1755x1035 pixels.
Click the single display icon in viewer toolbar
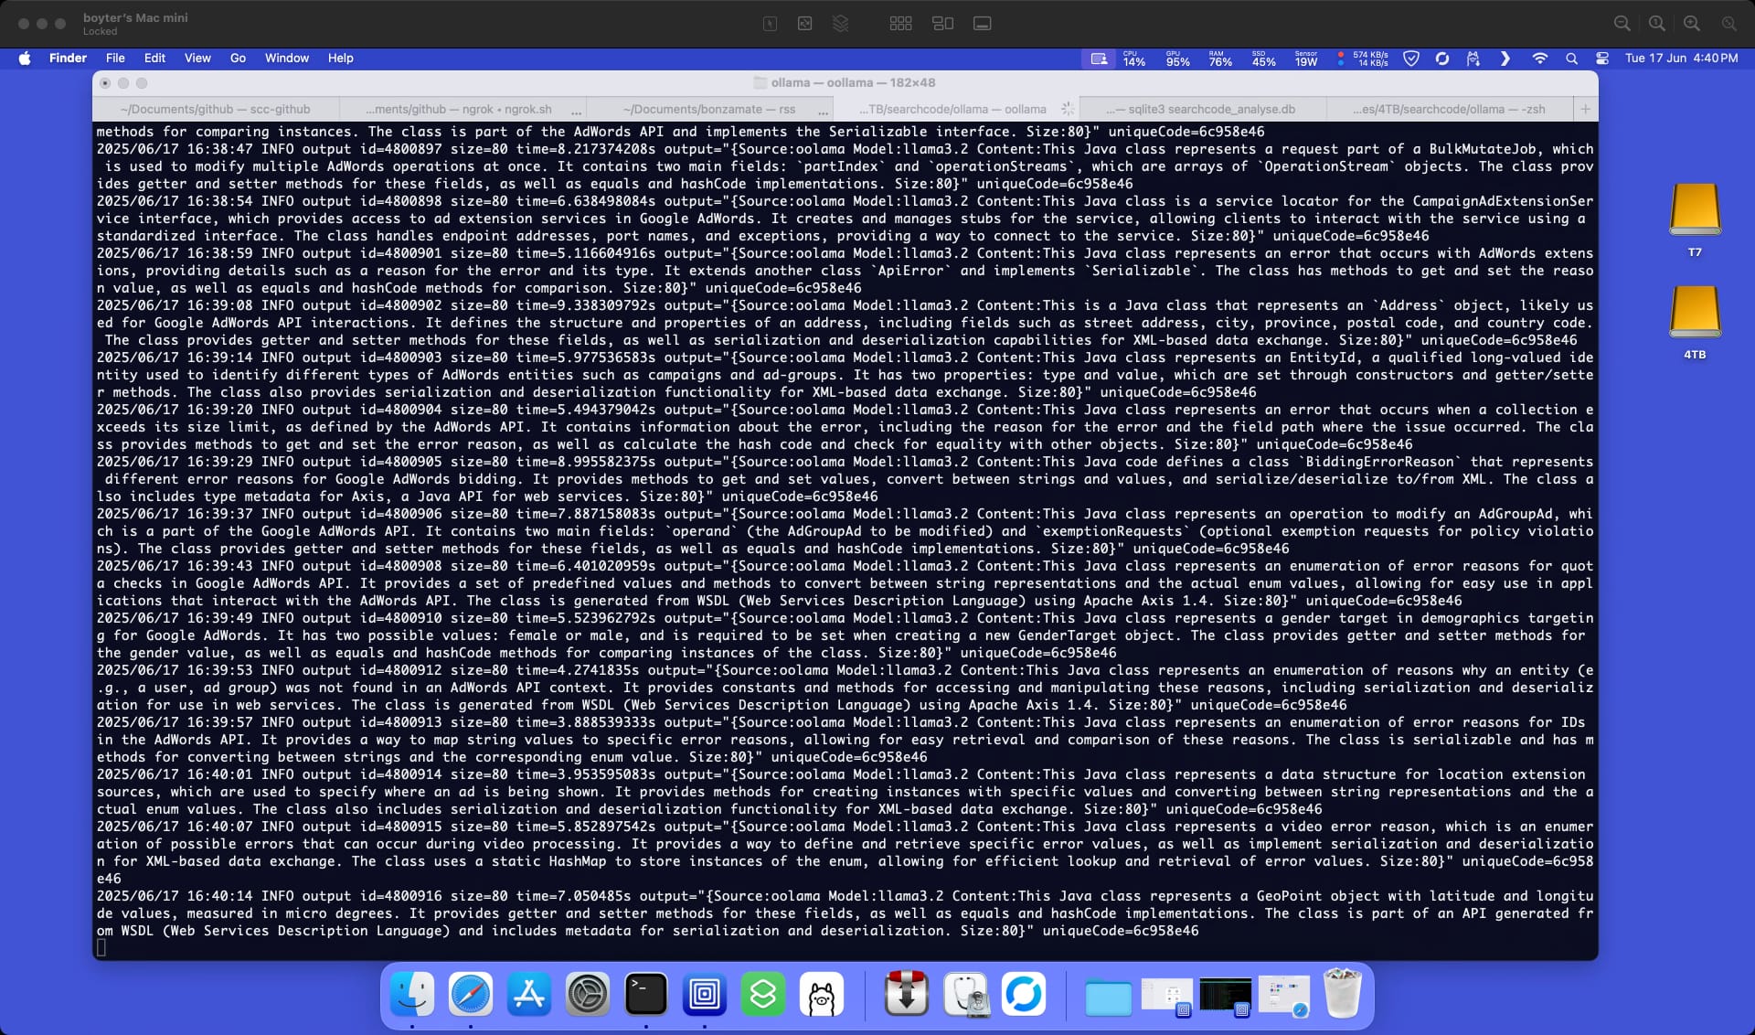pos(983,24)
